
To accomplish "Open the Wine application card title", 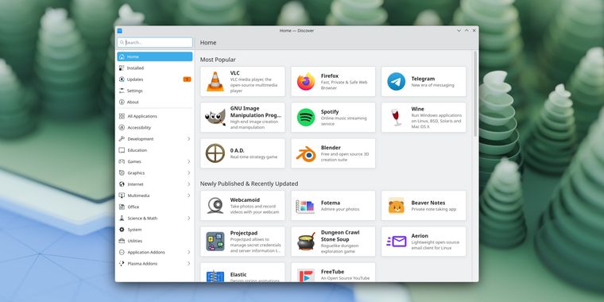I will 417,109.
